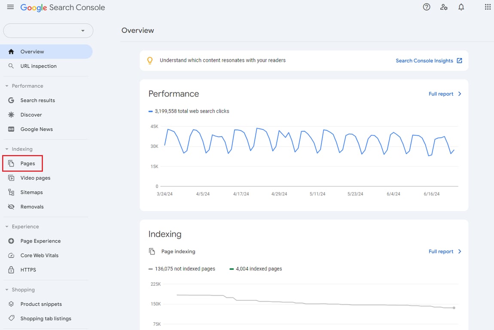Open the Core Web Vitals report
The width and height of the screenshot is (494, 330).
pos(40,255)
